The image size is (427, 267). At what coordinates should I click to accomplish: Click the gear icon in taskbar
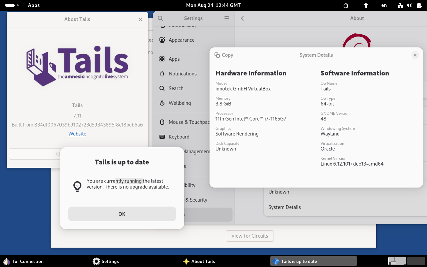96,261
